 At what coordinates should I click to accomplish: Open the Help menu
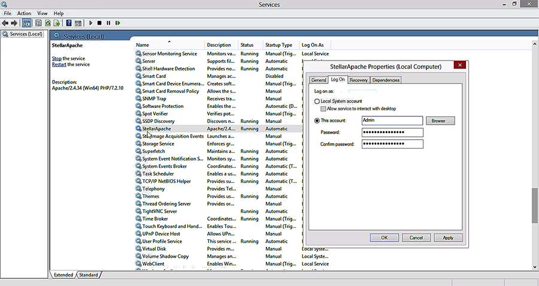pos(59,13)
